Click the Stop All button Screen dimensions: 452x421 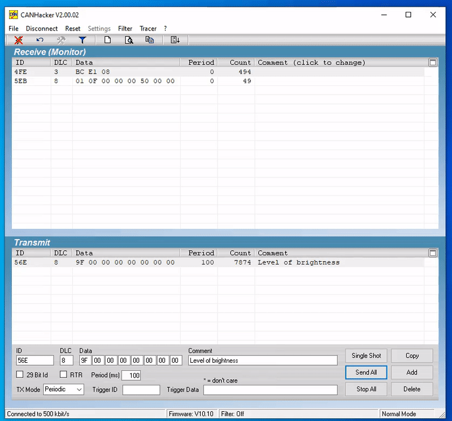pyautogui.click(x=366, y=389)
